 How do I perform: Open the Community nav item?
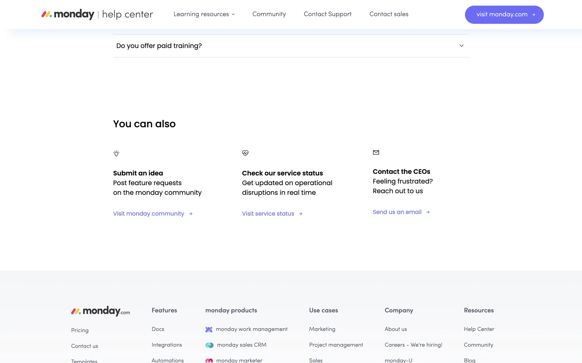(269, 14)
